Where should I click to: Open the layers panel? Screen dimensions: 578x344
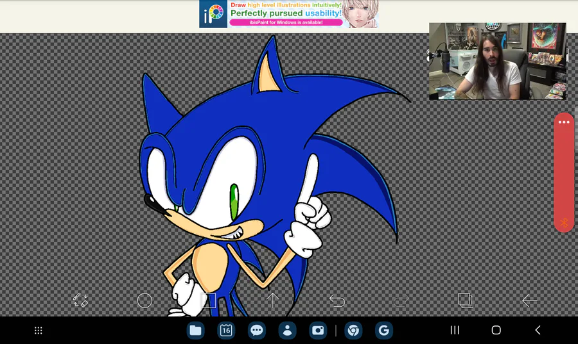point(466,300)
